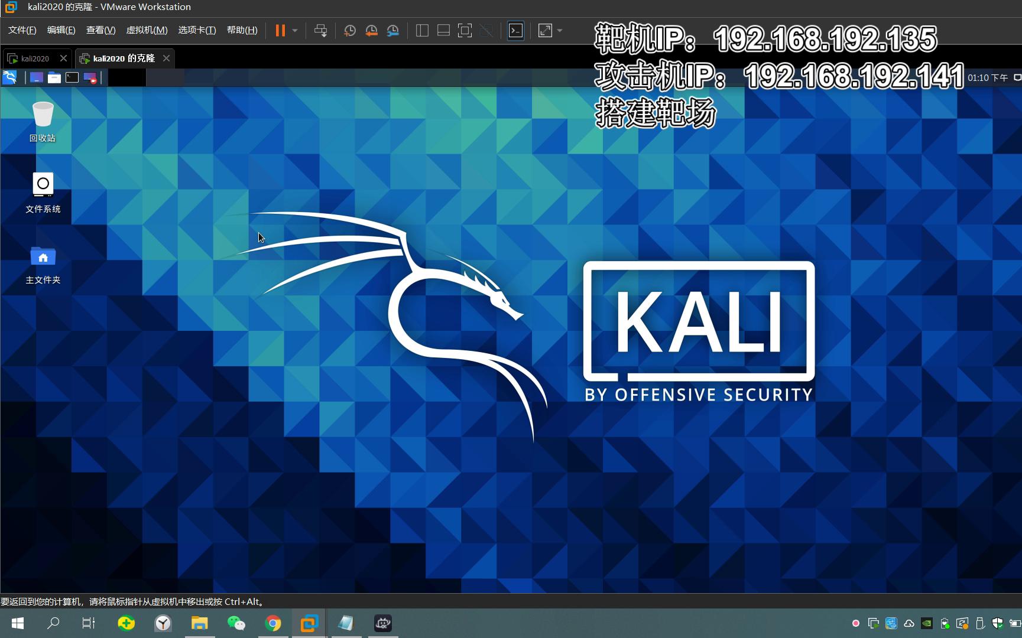This screenshot has width=1022, height=638.
Task: Take a snapshot of the VM
Action: (350, 31)
